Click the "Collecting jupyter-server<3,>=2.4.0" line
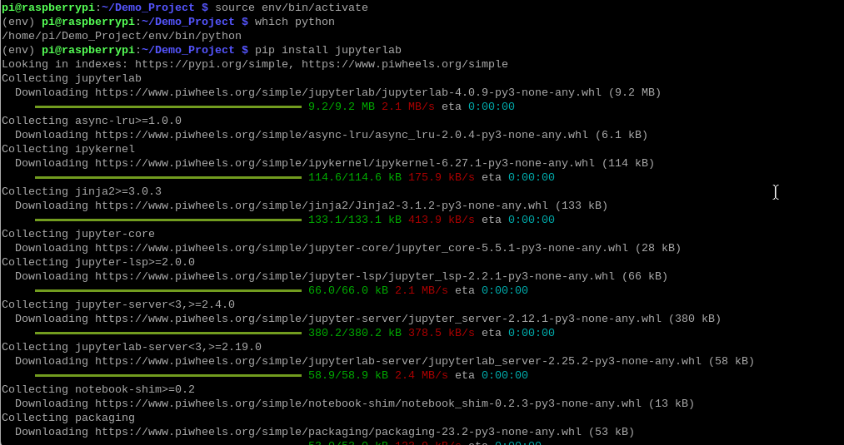The image size is (844, 445). click(x=117, y=304)
